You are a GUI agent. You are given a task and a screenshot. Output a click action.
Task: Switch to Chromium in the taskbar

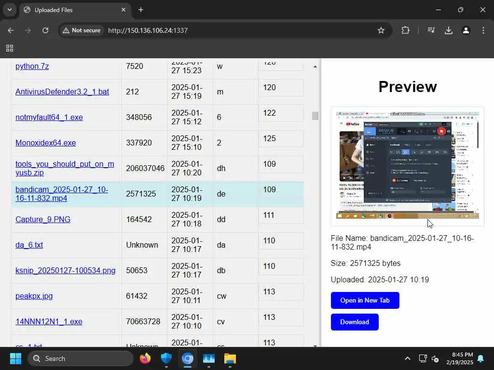(188, 358)
